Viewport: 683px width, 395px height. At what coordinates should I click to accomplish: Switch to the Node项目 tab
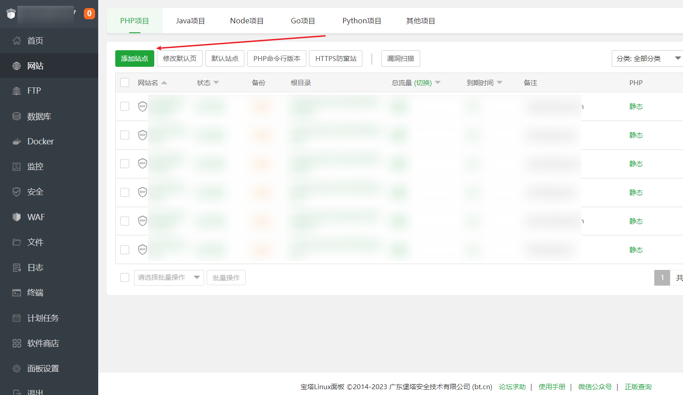(x=247, y=21)
